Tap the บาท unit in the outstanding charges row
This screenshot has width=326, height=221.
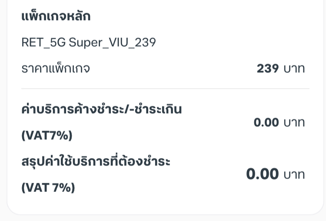click(294, 123)
